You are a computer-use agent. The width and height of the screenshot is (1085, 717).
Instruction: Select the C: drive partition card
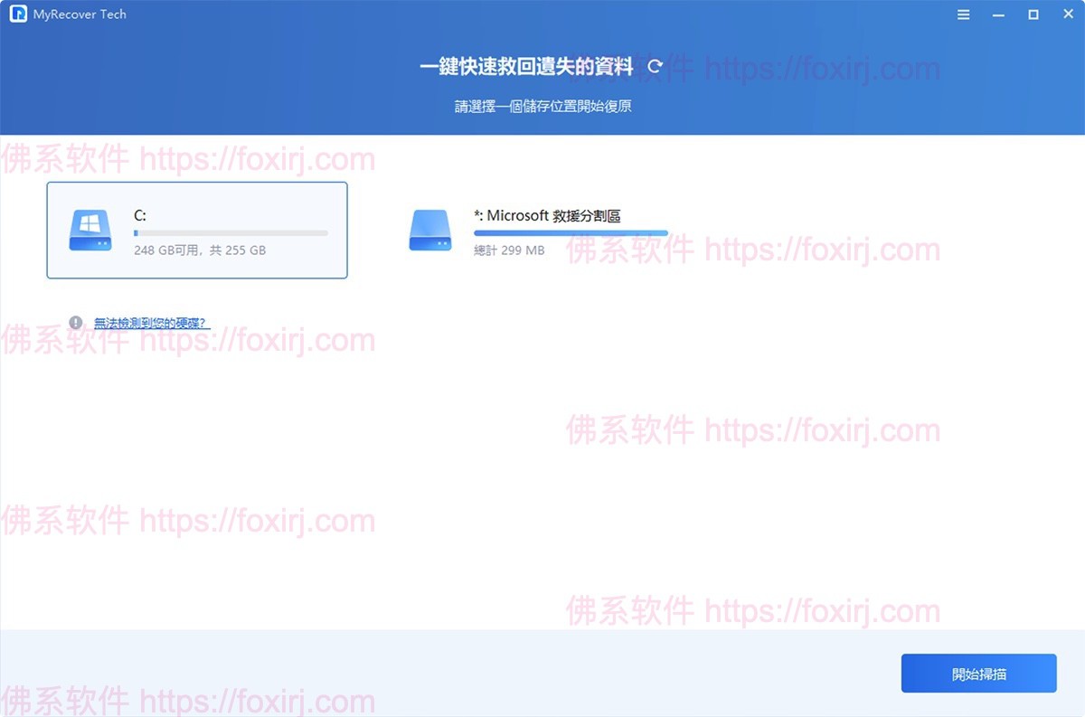[x=196, y=230]
